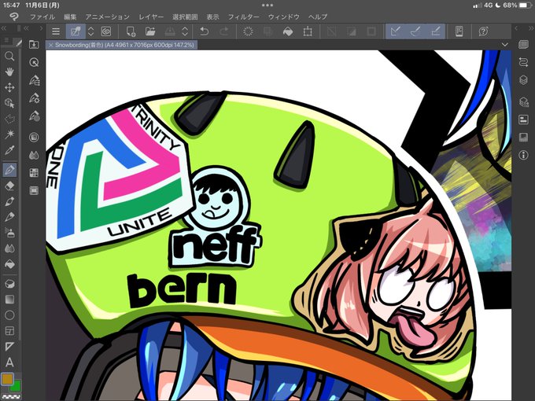
Task: Click the Undo arrow in command bar
Action: (x=204, y=31)
